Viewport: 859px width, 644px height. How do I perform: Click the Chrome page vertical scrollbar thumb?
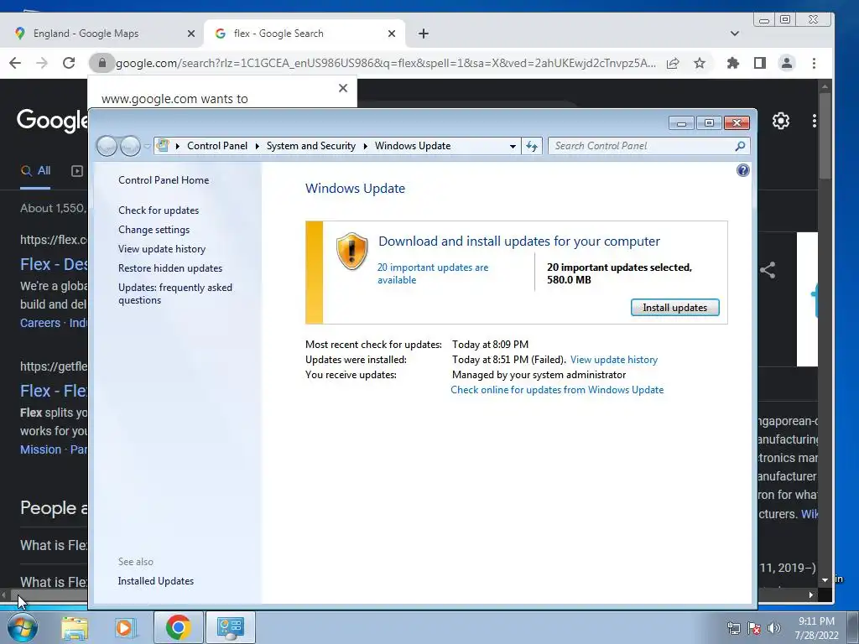click(825, 135)
